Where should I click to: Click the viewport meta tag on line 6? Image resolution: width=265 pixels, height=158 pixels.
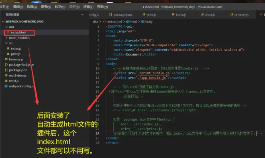179,50
